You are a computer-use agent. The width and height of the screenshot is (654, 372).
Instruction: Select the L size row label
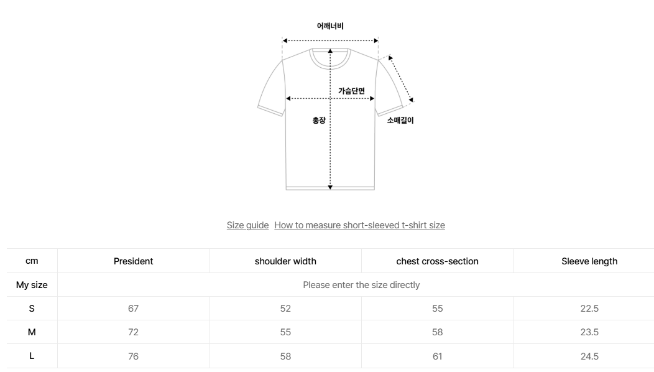pyautogui.click(x=32, y=356)
